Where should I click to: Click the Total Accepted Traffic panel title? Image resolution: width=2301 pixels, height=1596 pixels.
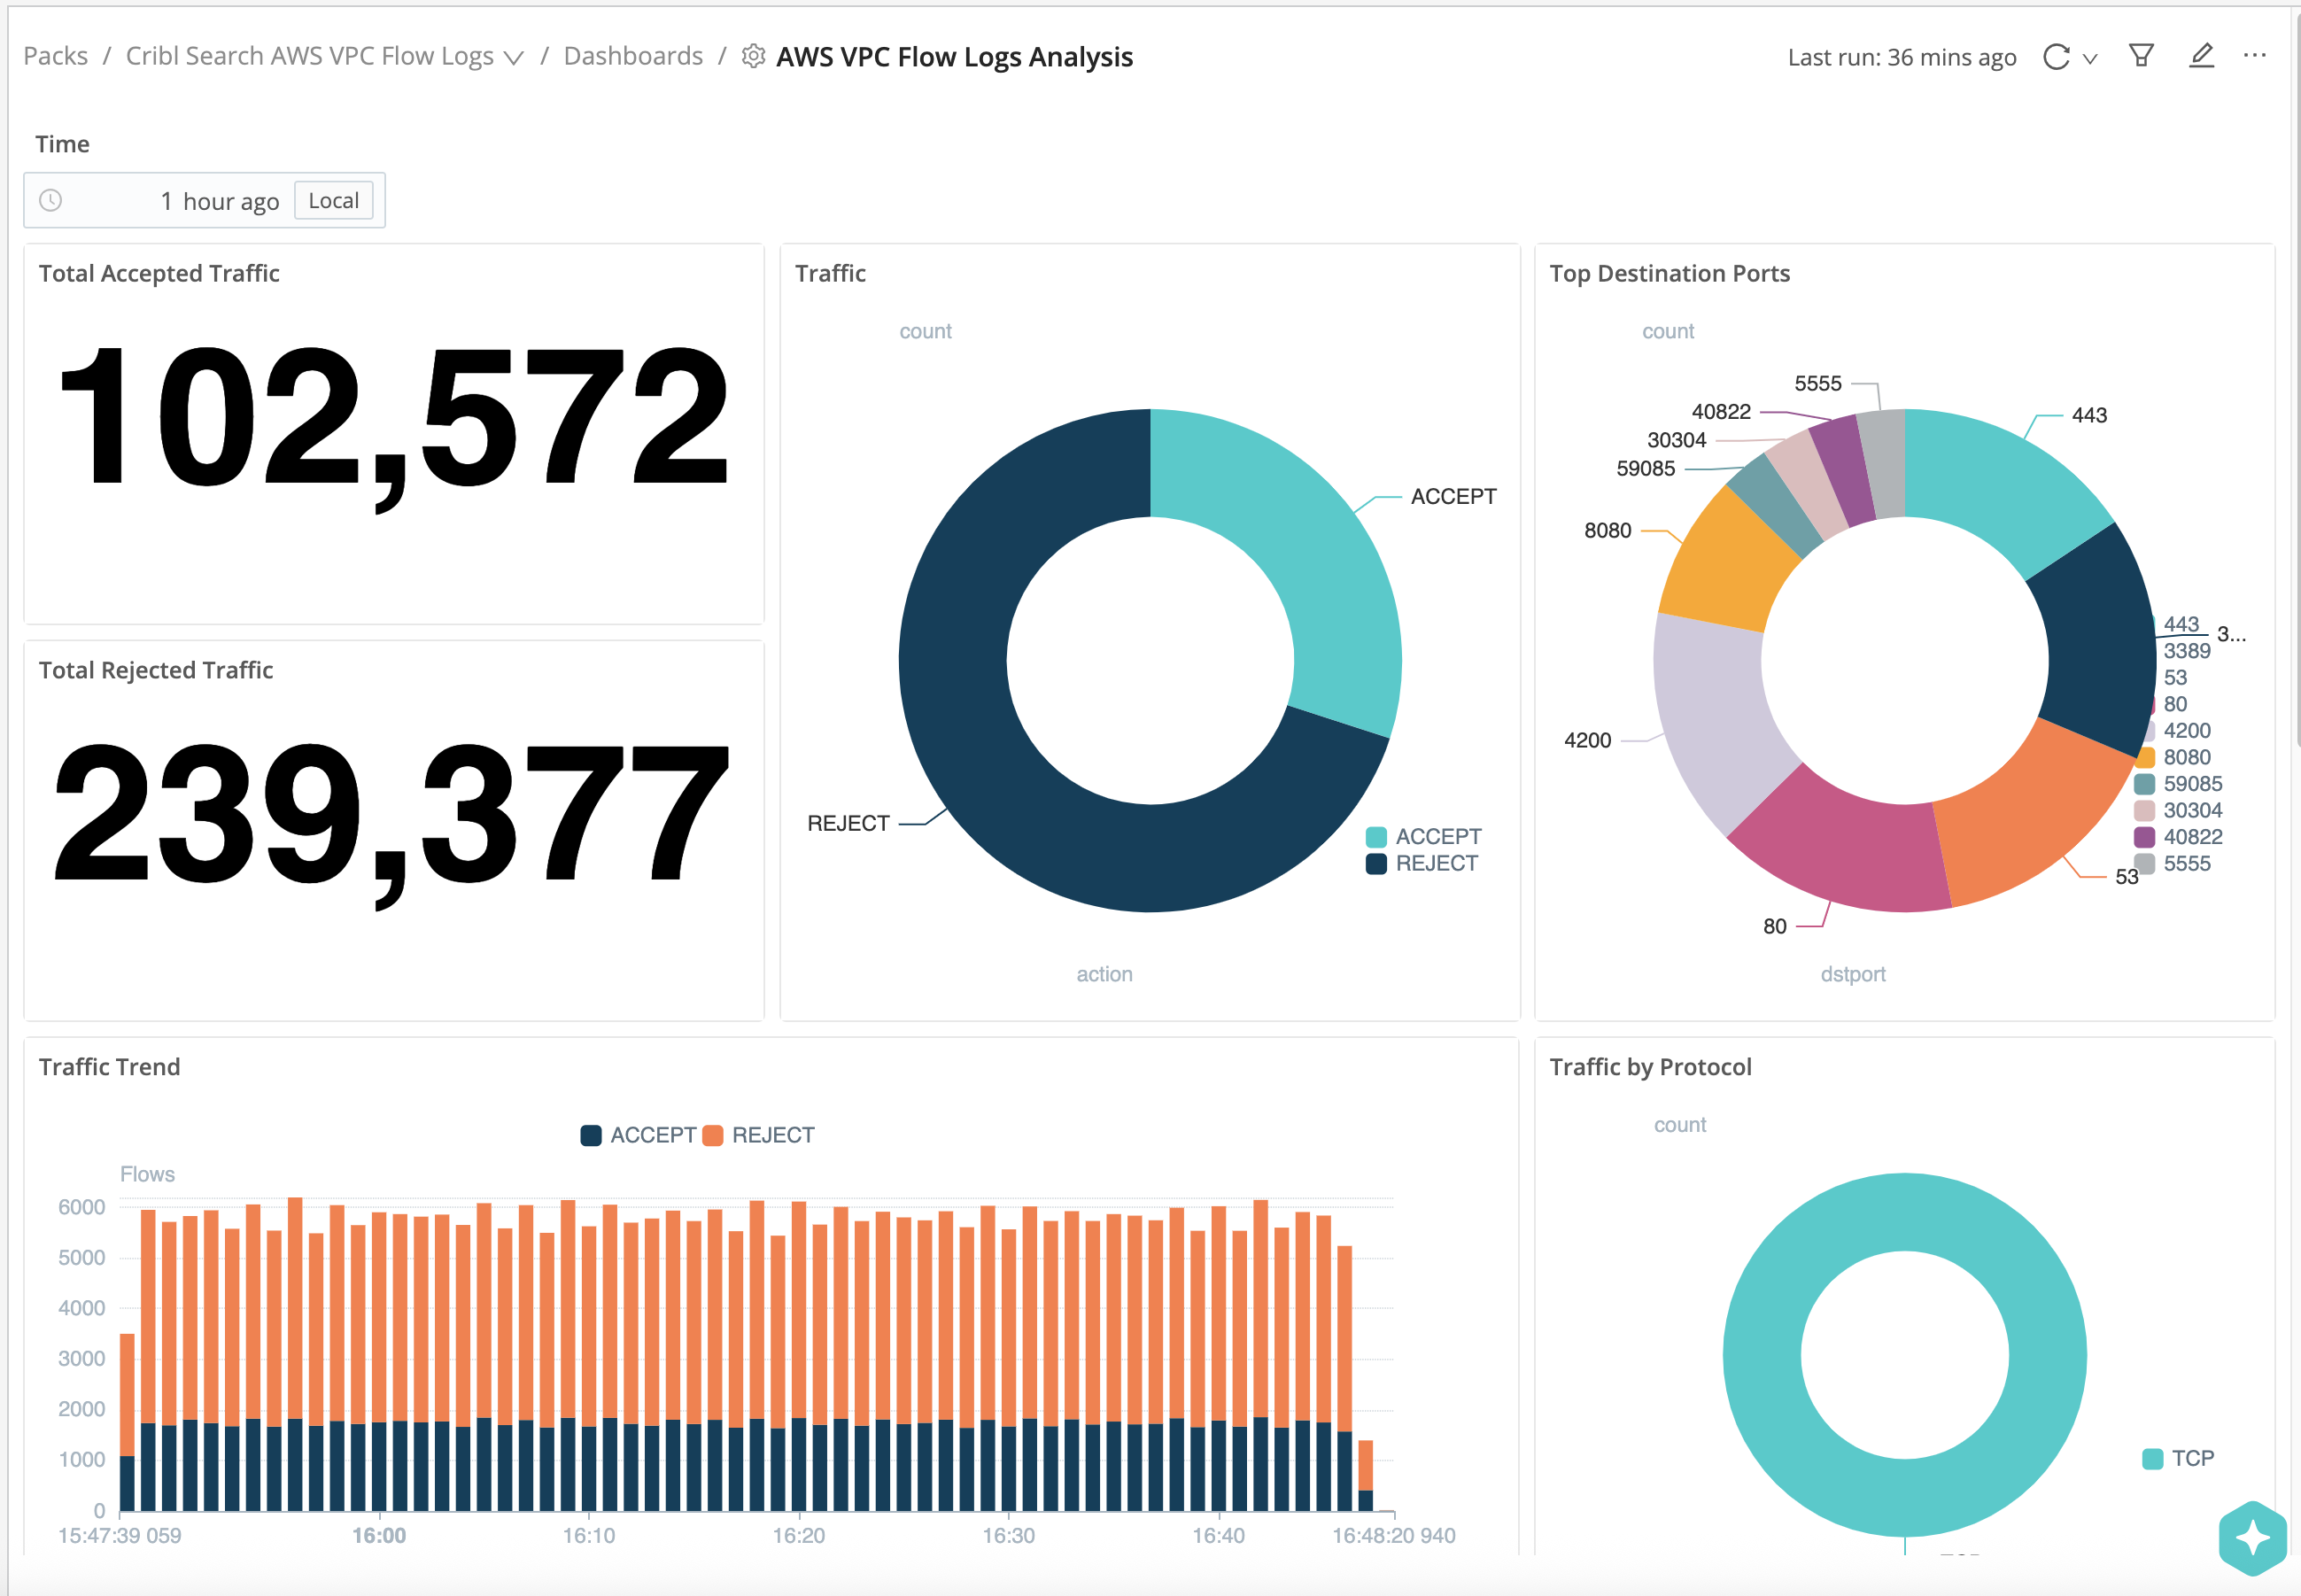[159, 274]
